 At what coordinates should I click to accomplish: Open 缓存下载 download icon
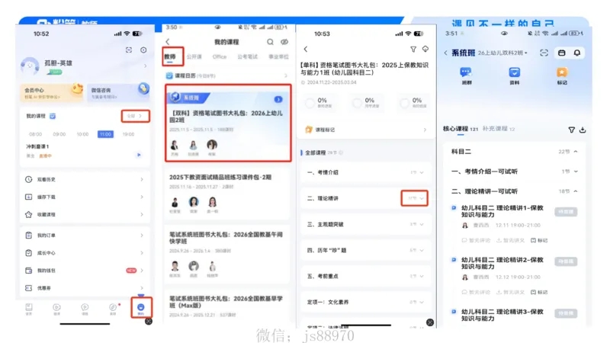(28, 197)
